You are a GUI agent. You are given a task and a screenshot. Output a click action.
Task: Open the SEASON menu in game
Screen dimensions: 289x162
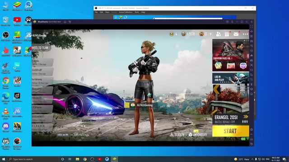[x=177, y=135]
